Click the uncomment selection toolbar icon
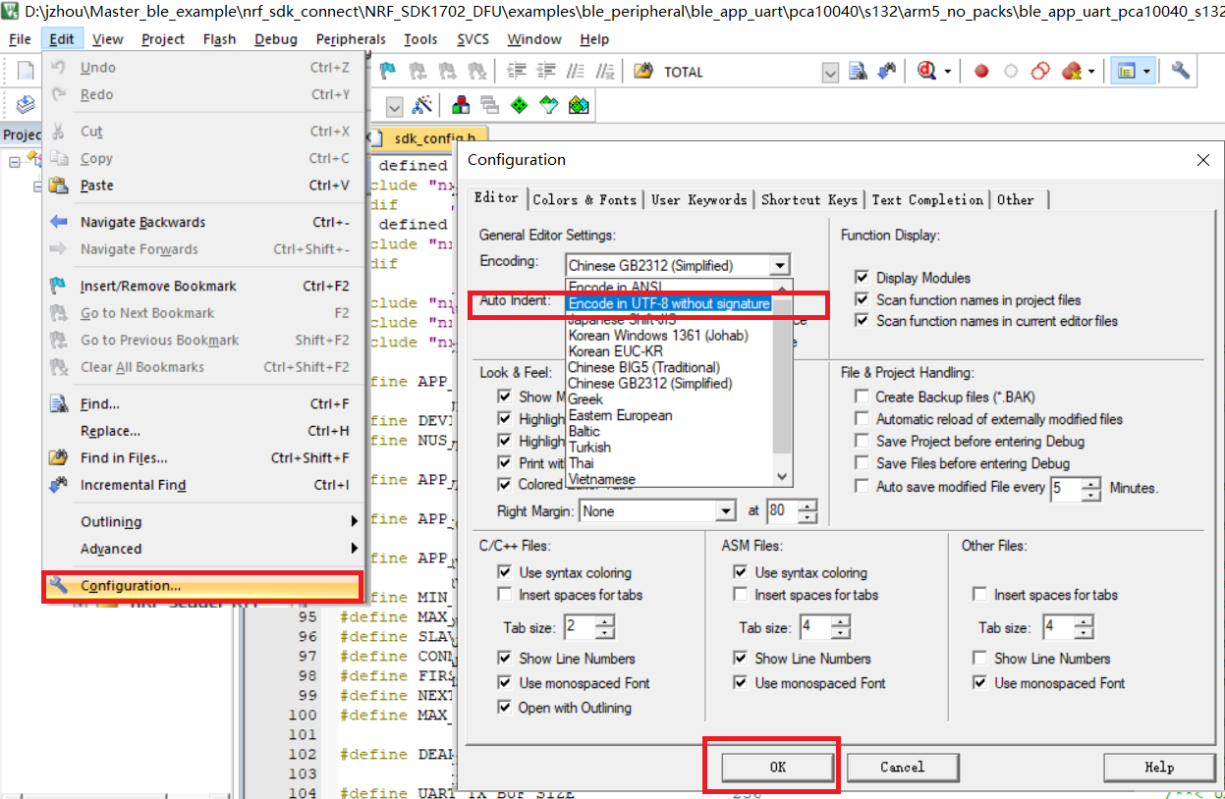The image size is (1225, 799). [x=606, y=71]
